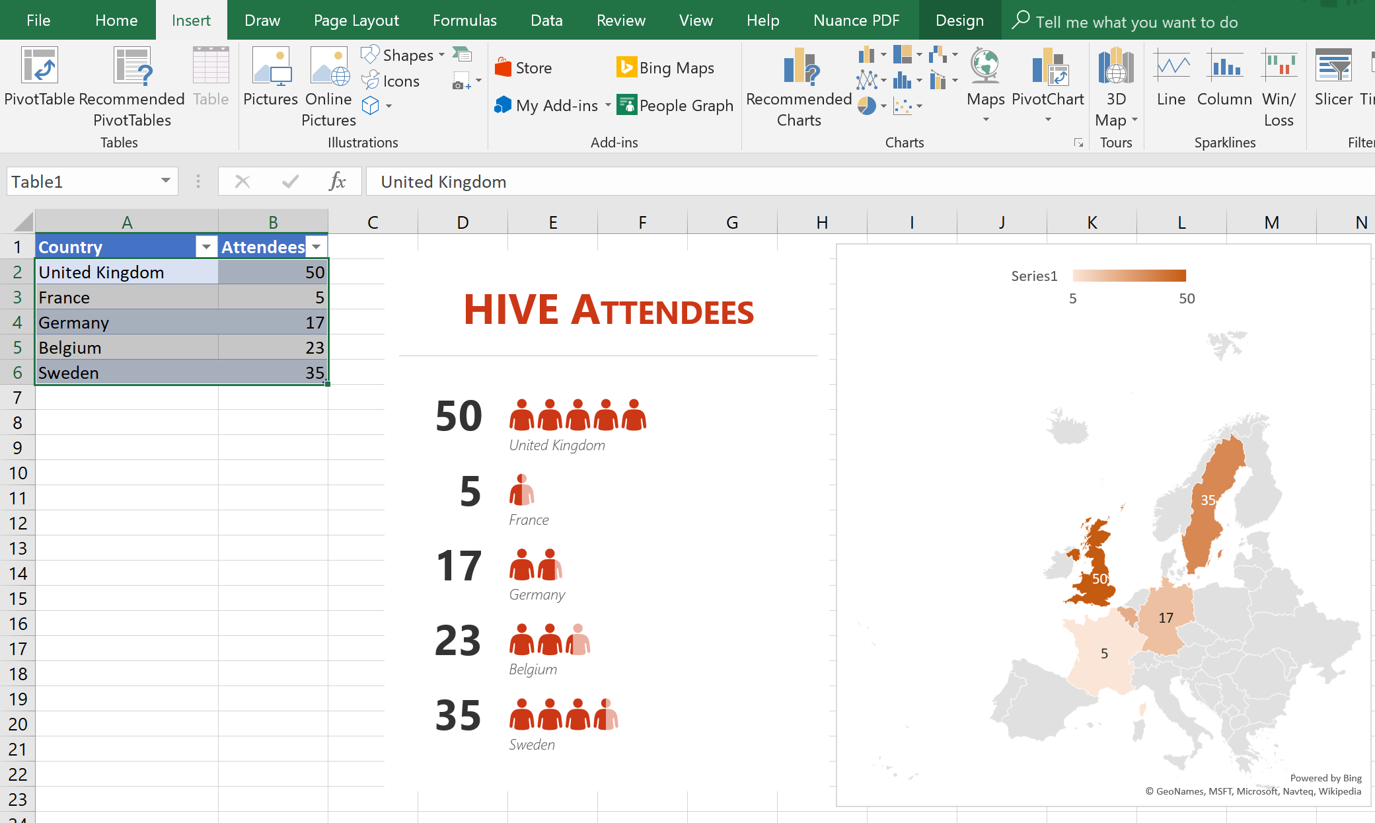Open the File tab

[x=38, y=20]
